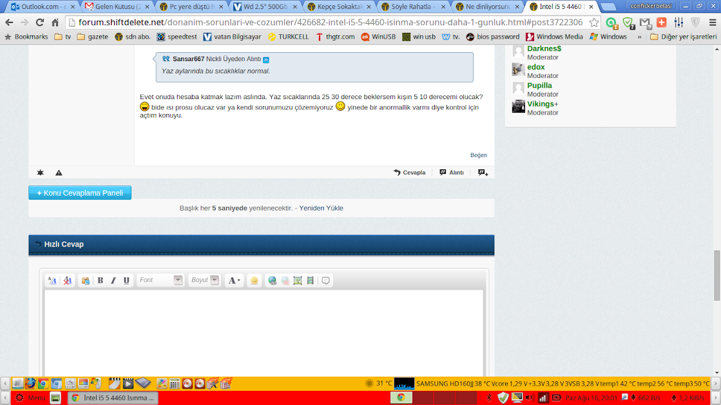Switch to the Pc yere düştü tab
Image resolution: width=721 pixels, height=405 pixels.
pyautogui.click(x=192, y=6)
